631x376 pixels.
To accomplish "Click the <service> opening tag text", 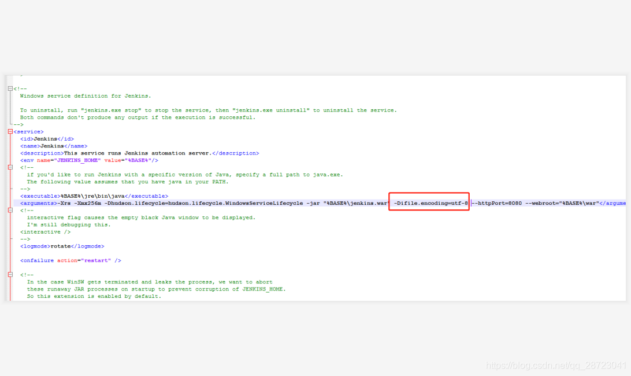I will 28,132.
